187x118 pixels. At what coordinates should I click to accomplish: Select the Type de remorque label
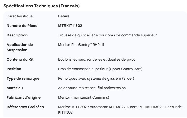[23, 79]
